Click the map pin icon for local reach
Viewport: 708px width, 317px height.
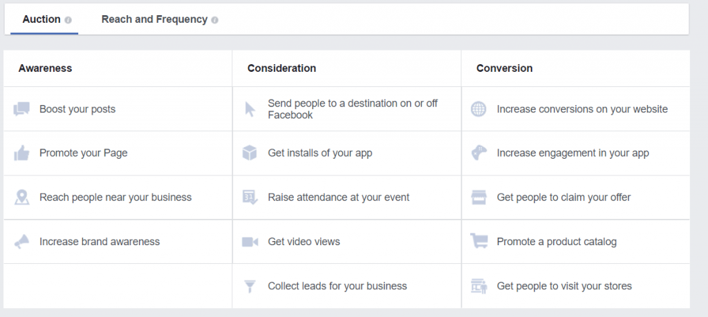21,198
